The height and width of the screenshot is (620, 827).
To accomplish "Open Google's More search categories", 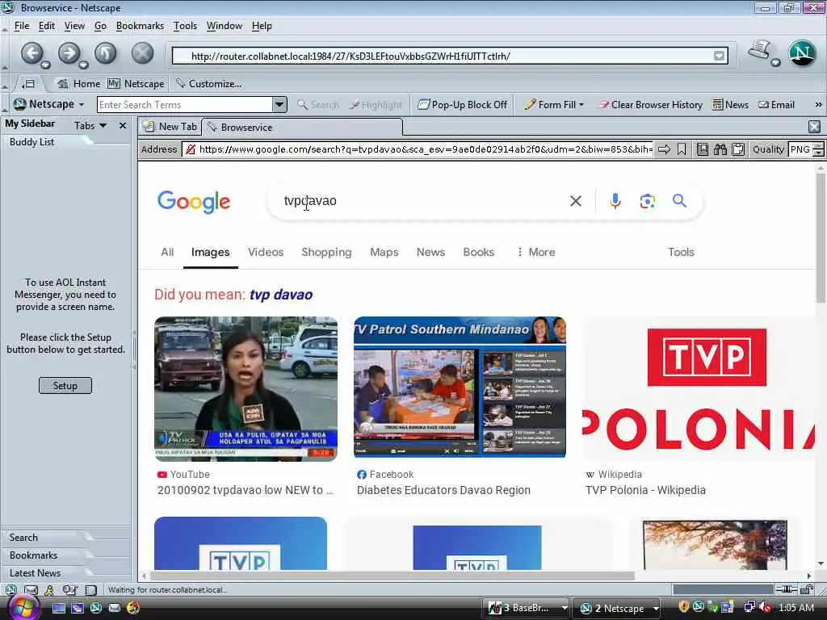I will coord(535,252).
